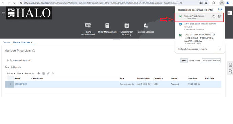Open adfdi-excel-addin-installer download entry

(199, 26)
